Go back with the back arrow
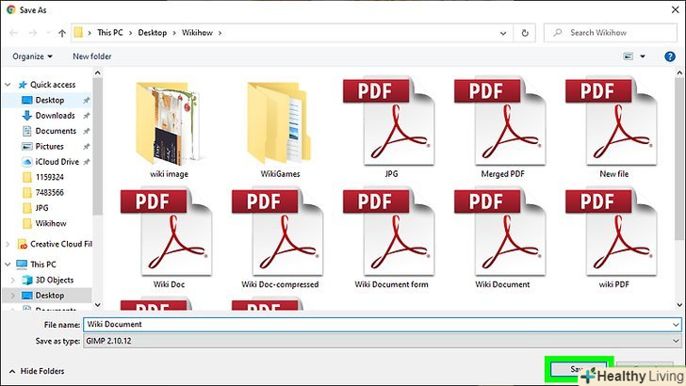Screen dimensions: 686x386 click(13, 33)
